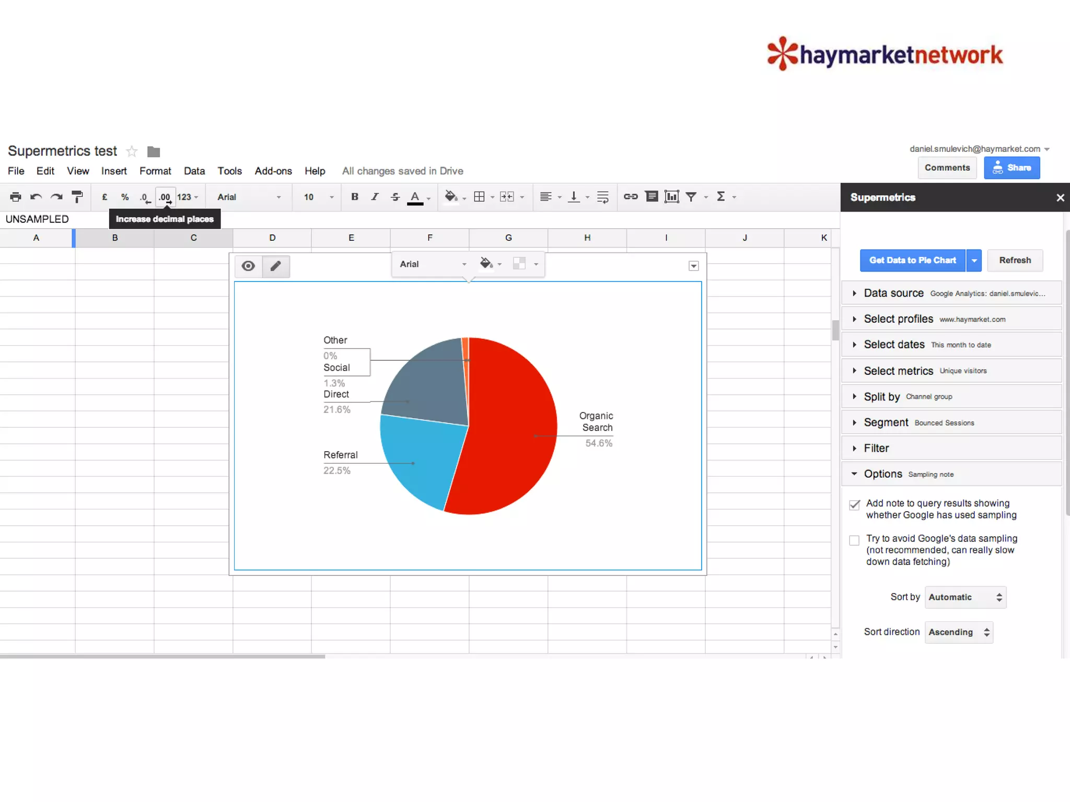Click the chart edit pencil icon

click(x=275, y=266)
